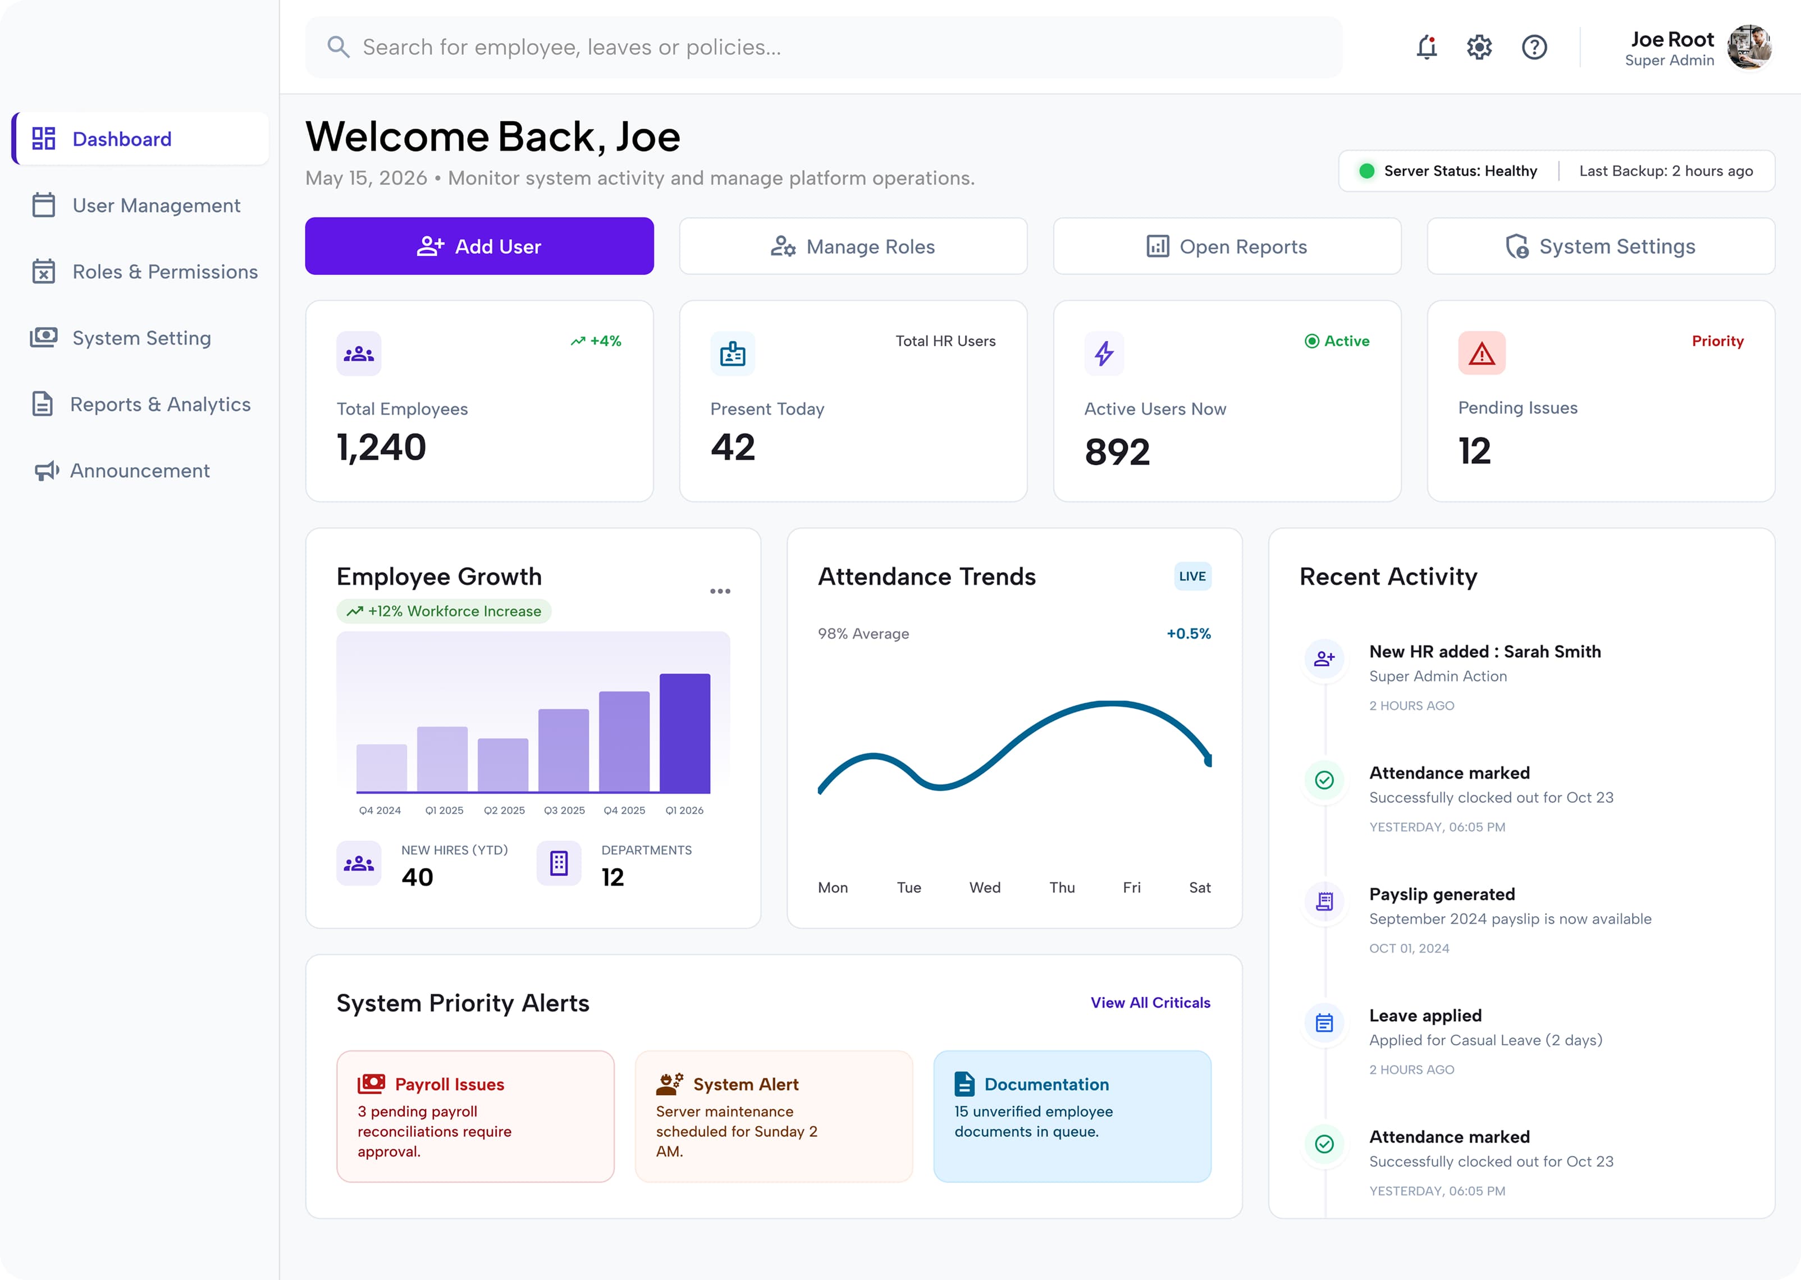The height and width of the screenshot is (1280, 1801).
Task: Click the Active status badge
Action: (x=1337, y=341)
